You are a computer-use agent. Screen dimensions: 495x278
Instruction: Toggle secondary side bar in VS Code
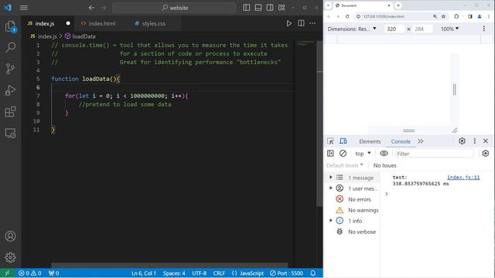(x=270, y=8)
